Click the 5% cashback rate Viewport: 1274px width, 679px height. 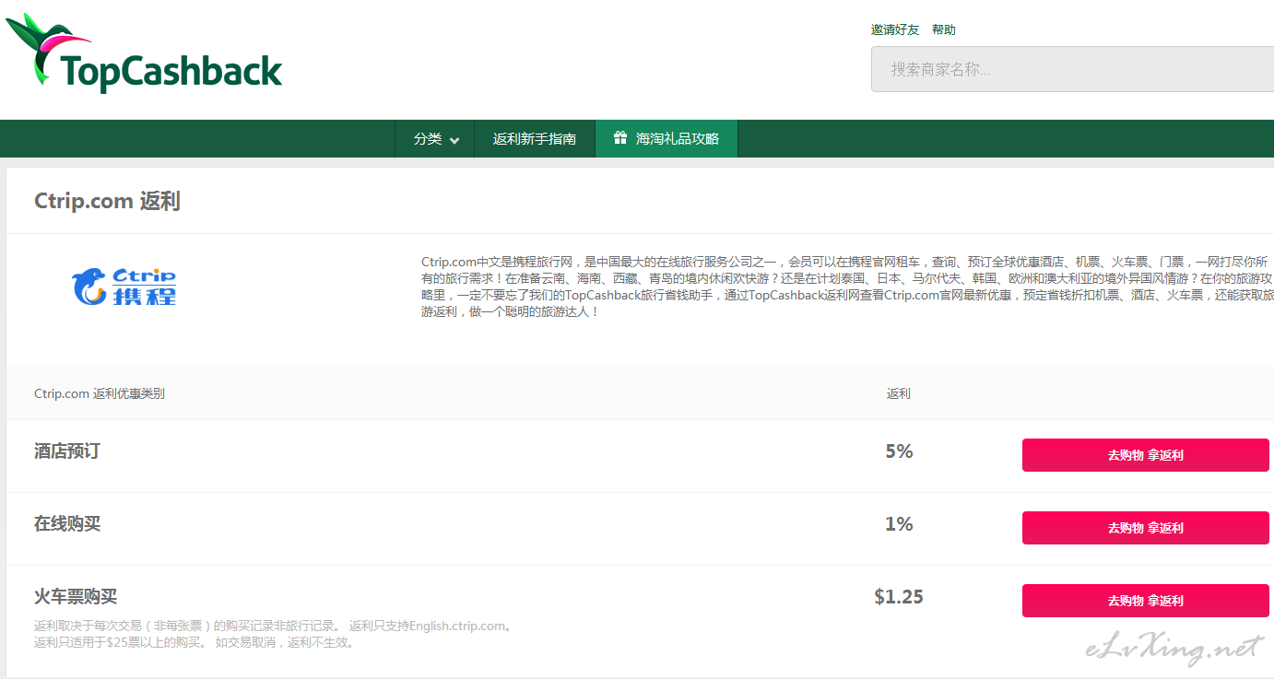click(899, 451)
